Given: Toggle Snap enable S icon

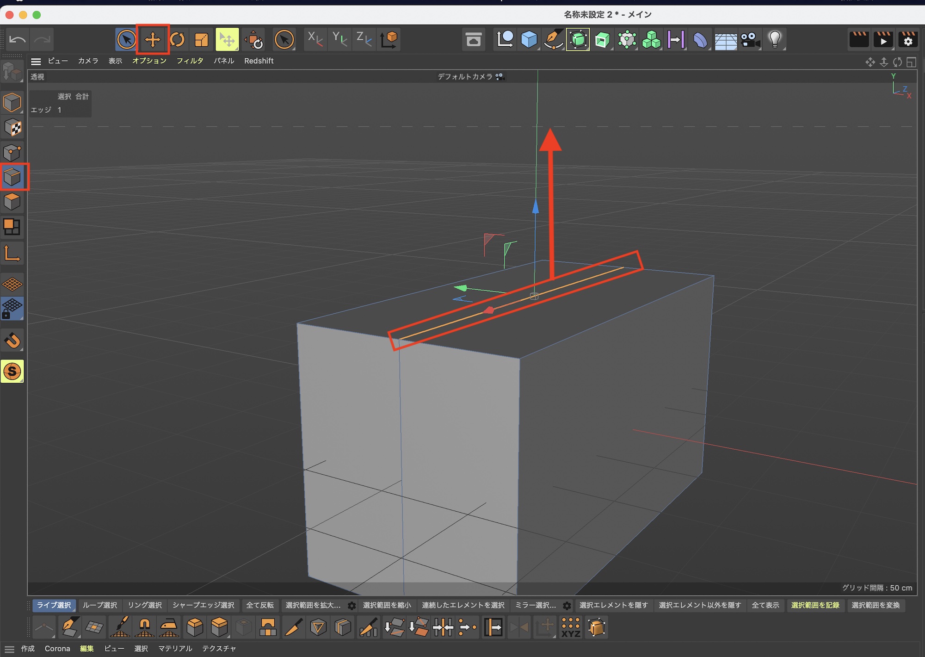Looking at the screenshot, I should point(12,371).
